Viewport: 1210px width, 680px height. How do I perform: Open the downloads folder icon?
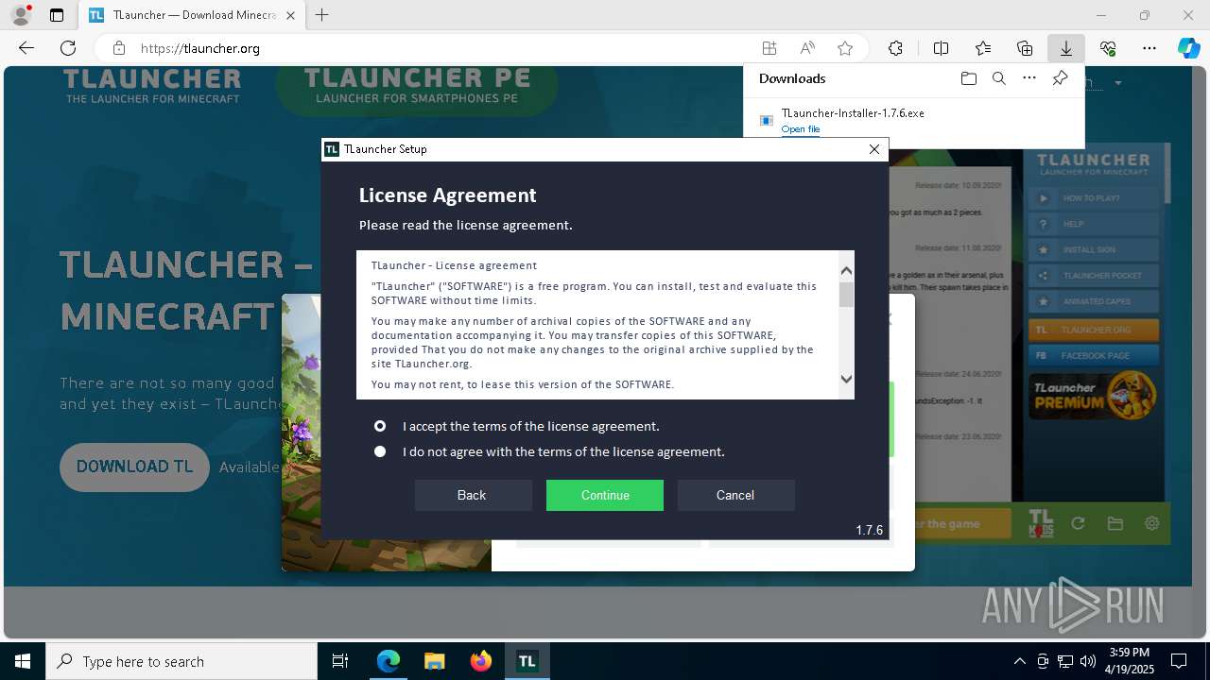click(x=968, y=78)
